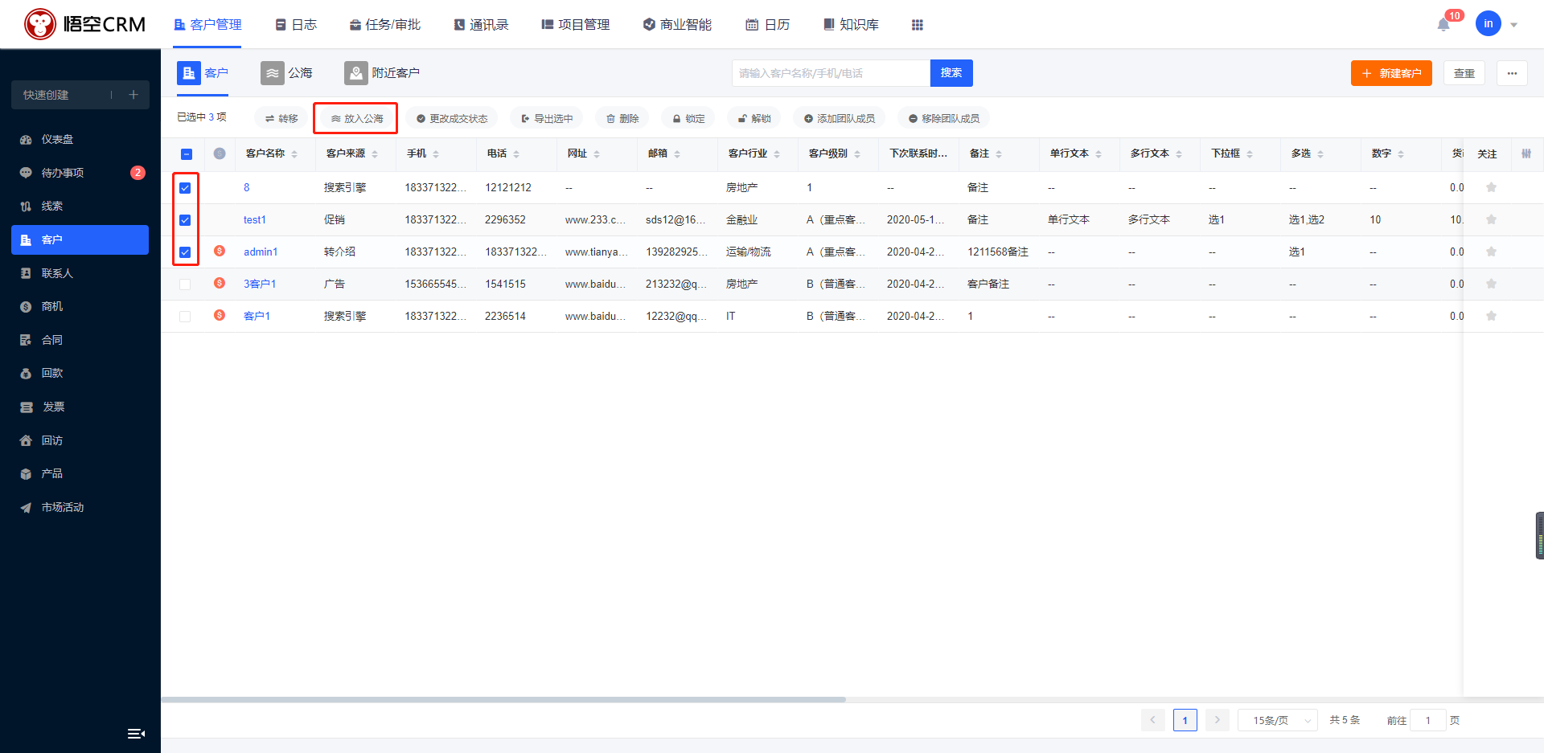Click the horizontal scrollbar below the table
Image resolution: width=1544 pixels, height=753 pixels.
tap(503, 699)
